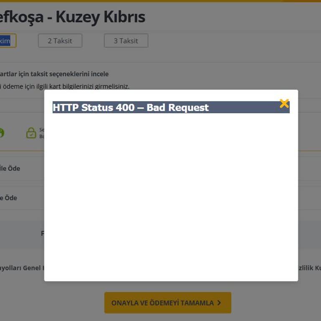
Task: Click the green padlock security icon
Action: 31,133
